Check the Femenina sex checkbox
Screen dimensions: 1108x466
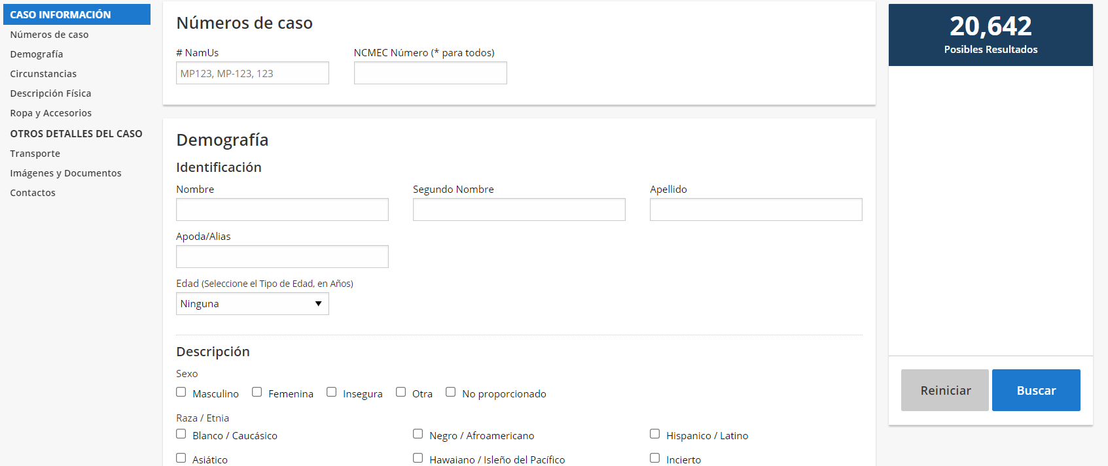coord(257,392)
